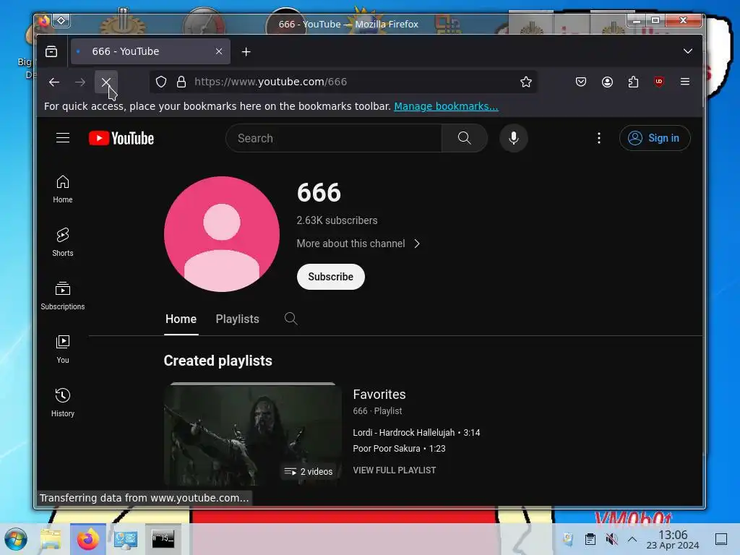This screenshot has height=555, width=740.
Task: Open tracking protection shield info
Action: pos(161,82)
